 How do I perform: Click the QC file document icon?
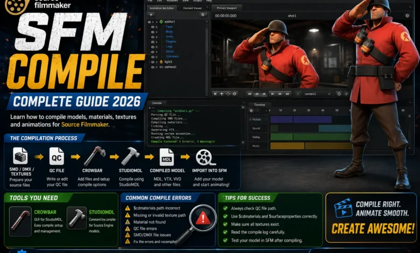57,156
